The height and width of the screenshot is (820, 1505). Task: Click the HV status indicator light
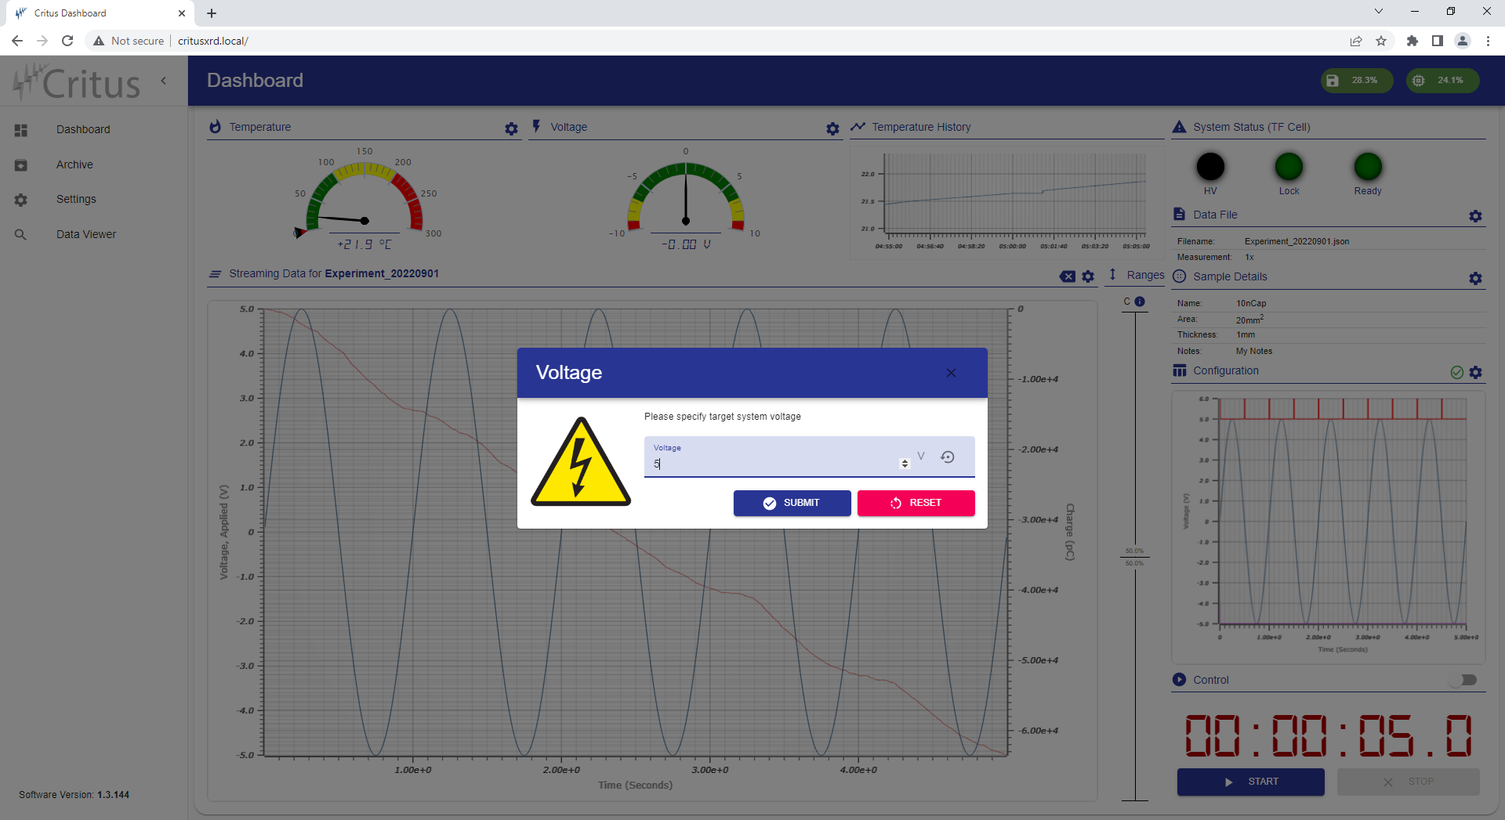pos(1210,166)
